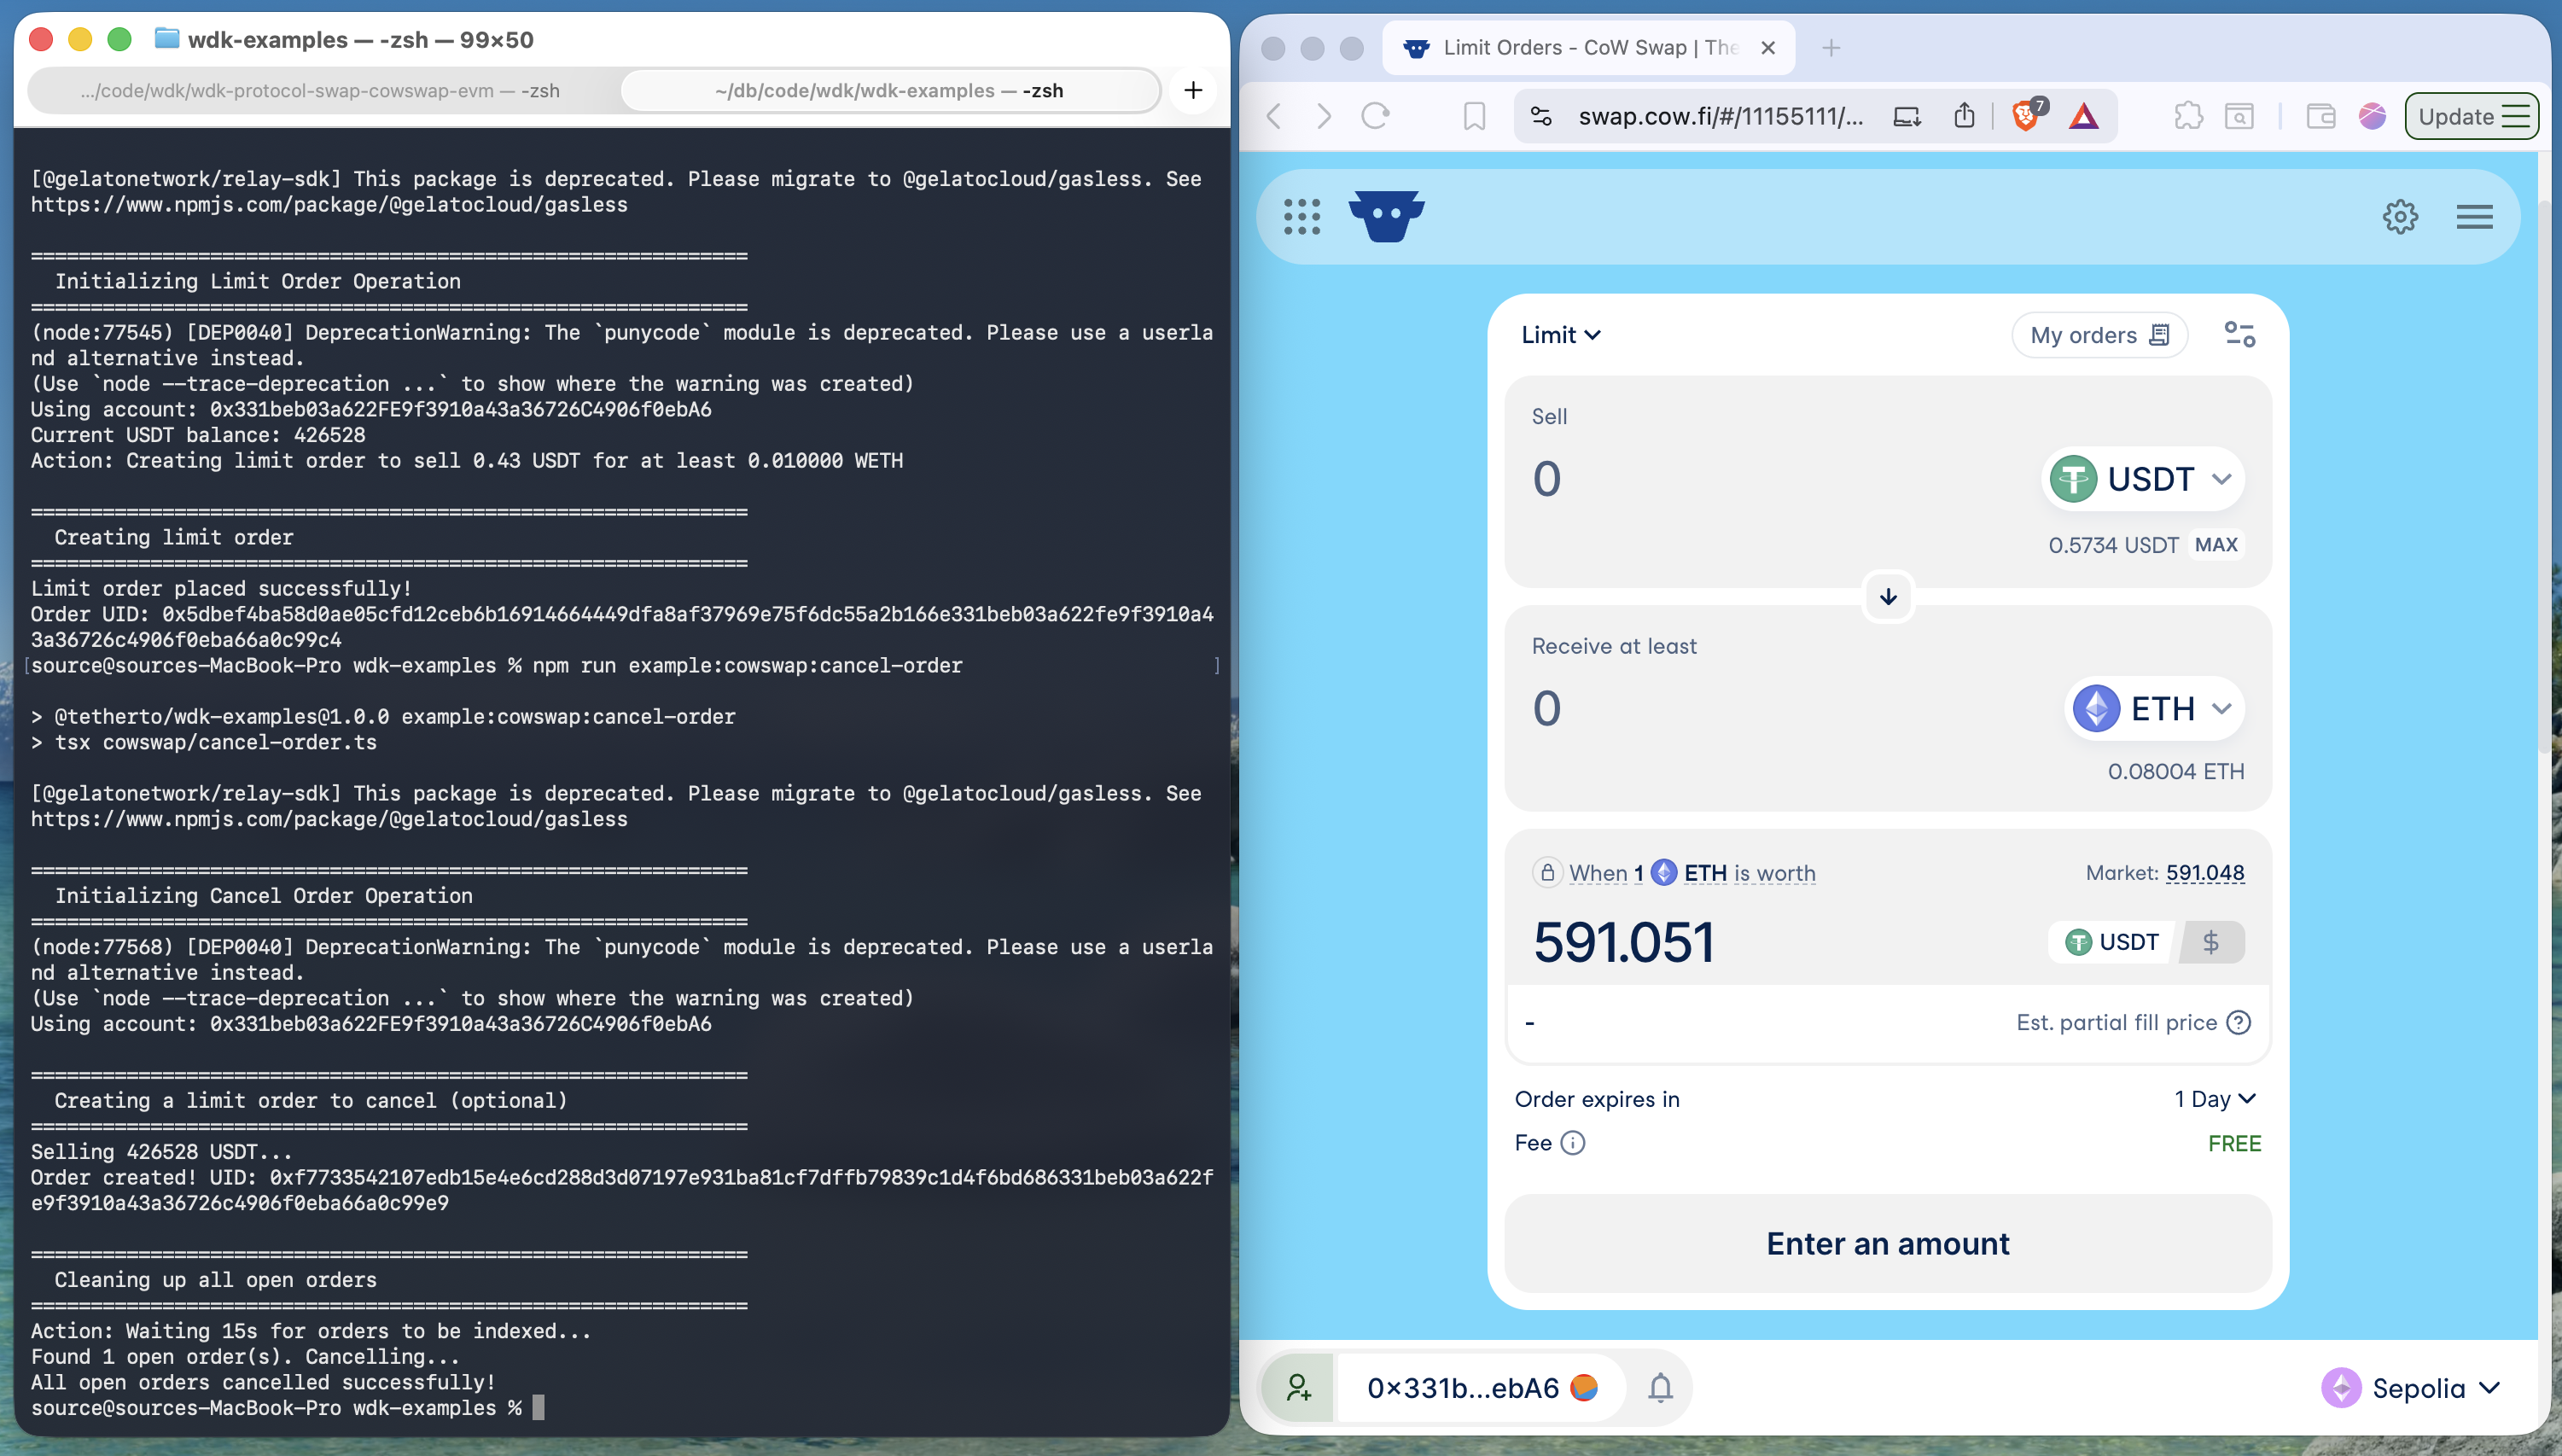This screenshot has width=2562, height=1456.
Task: Open the browser extensions puzzle icon
Action: click(x=2188, y=116)
